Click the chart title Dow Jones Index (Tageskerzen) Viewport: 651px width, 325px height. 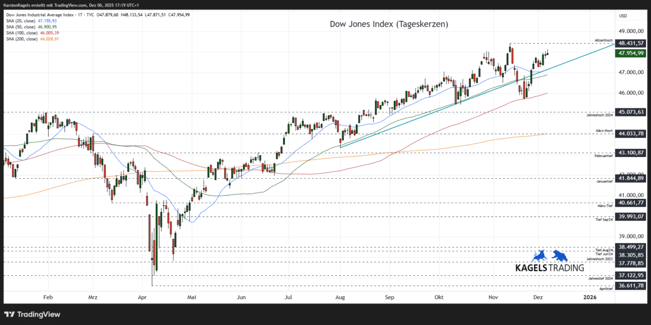(x=389, y=24)
